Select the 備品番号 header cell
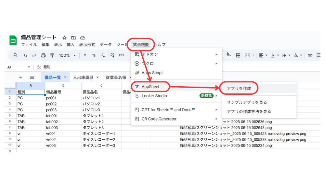 pos(63,92)
